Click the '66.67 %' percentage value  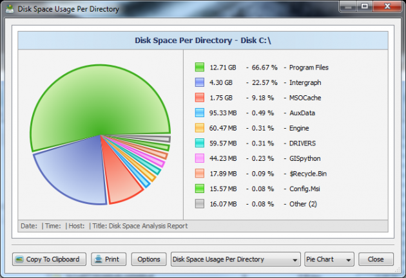point(264,68)
